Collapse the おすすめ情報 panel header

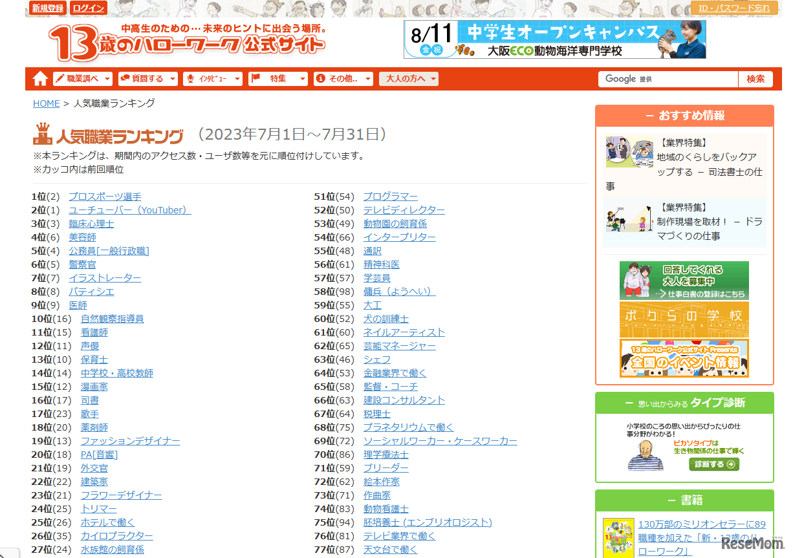[x=684, y=116]
